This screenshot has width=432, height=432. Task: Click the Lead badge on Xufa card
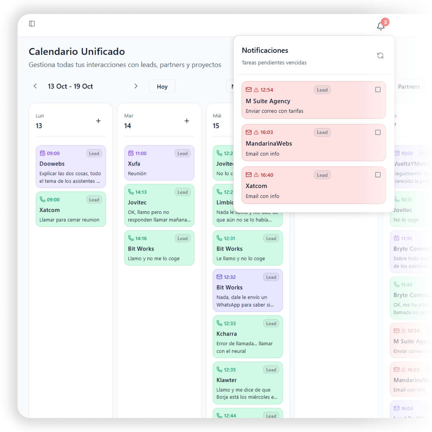[x=182, y=153]
